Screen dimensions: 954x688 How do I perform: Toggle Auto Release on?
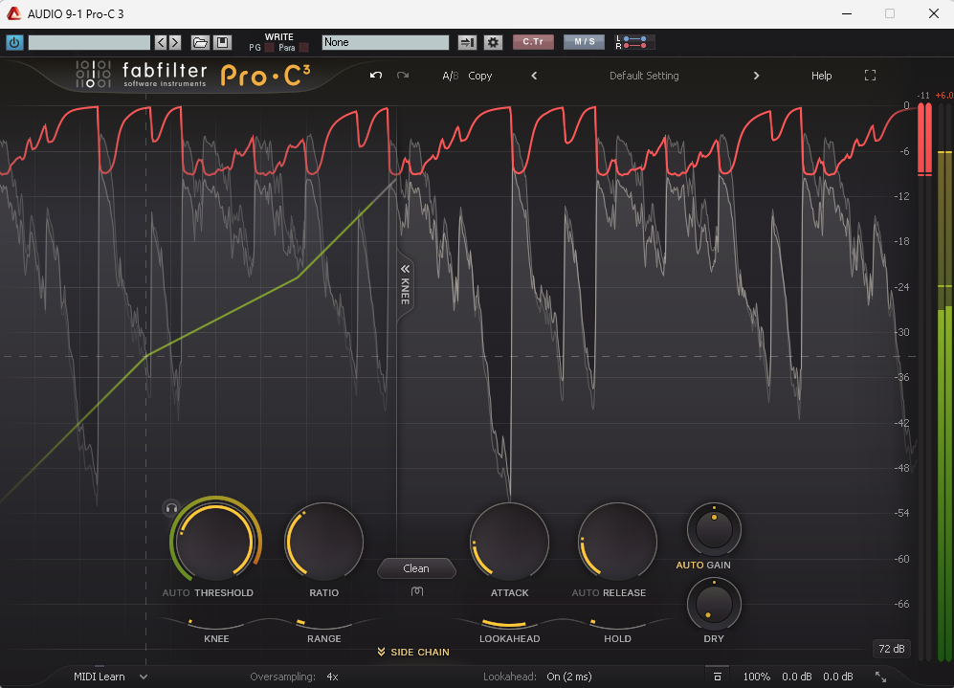[x=586, y=592]
